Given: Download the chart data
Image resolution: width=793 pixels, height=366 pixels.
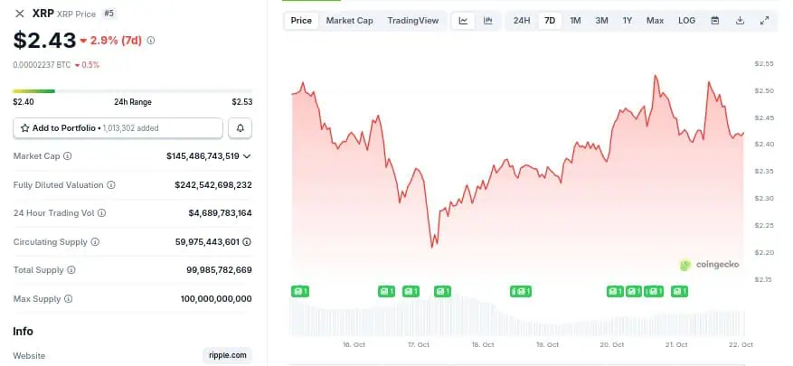Looking at the screenshot, I should (x=741, y=21).
